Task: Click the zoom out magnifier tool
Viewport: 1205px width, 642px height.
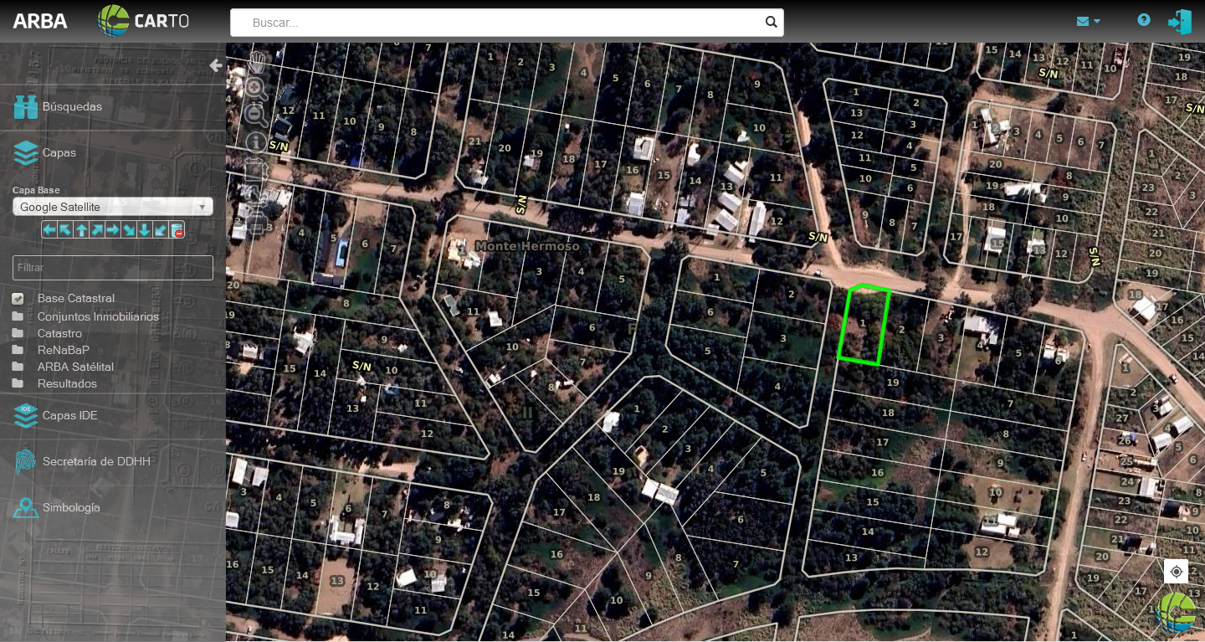Action: [x=256, y=116]
